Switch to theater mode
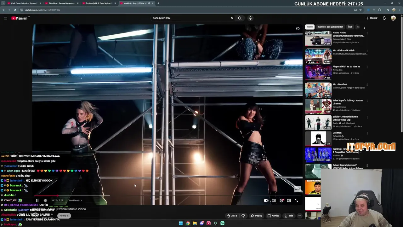The width and height of the screenshot is (403, 227). click(289, 201)
